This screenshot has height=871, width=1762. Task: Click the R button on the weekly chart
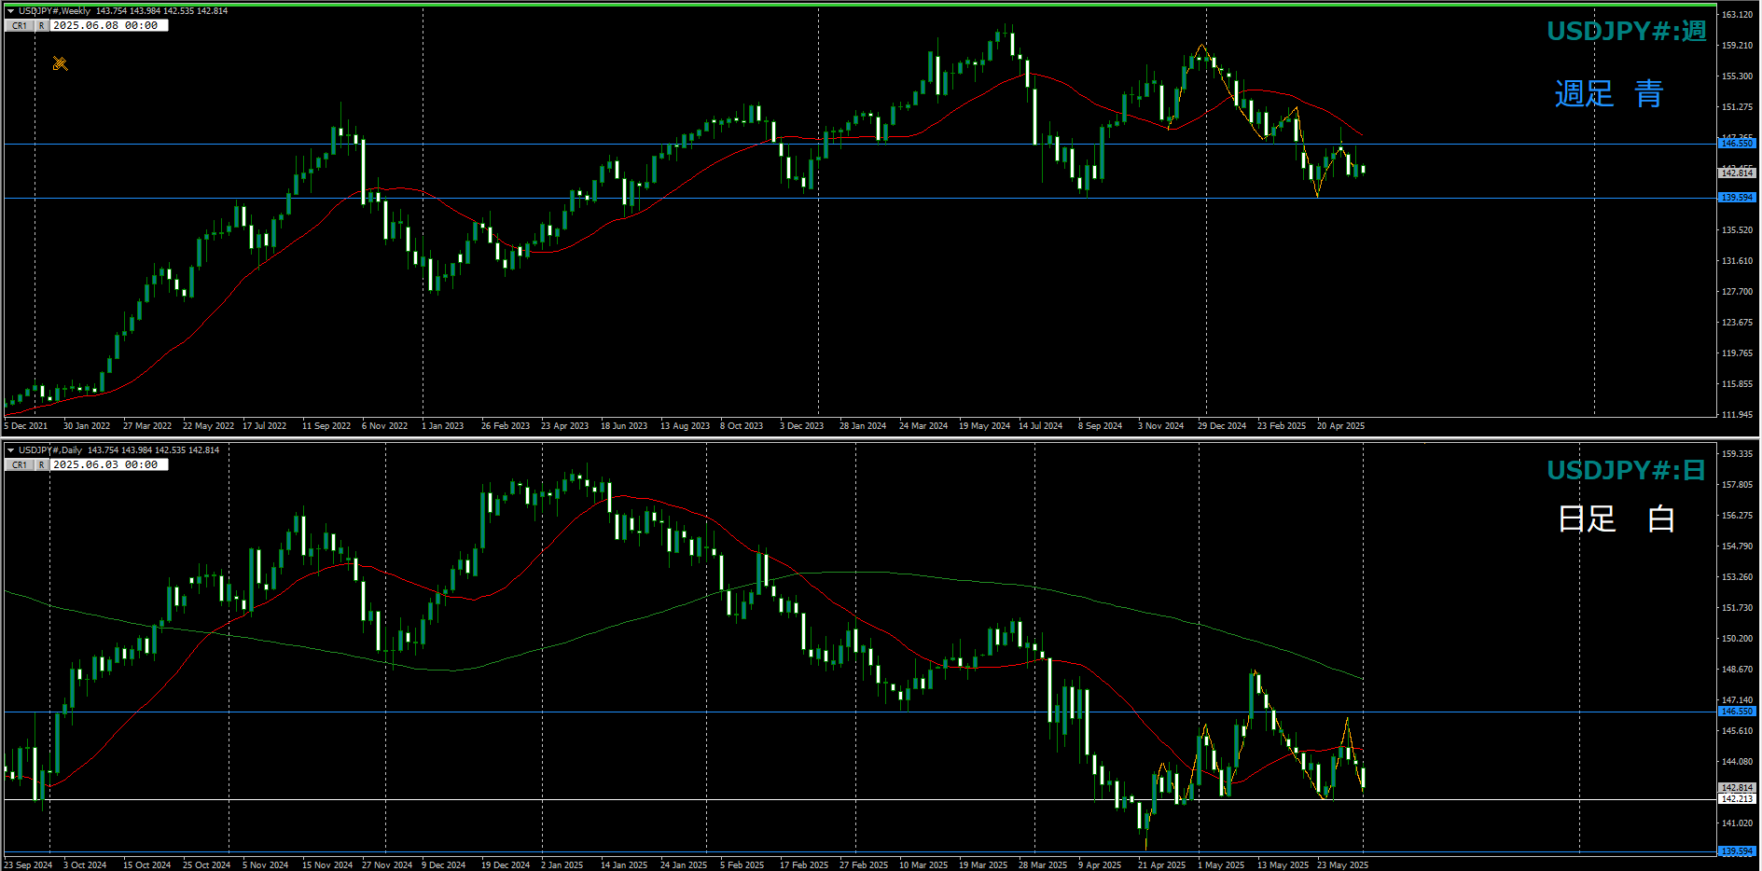coord(41,26)
